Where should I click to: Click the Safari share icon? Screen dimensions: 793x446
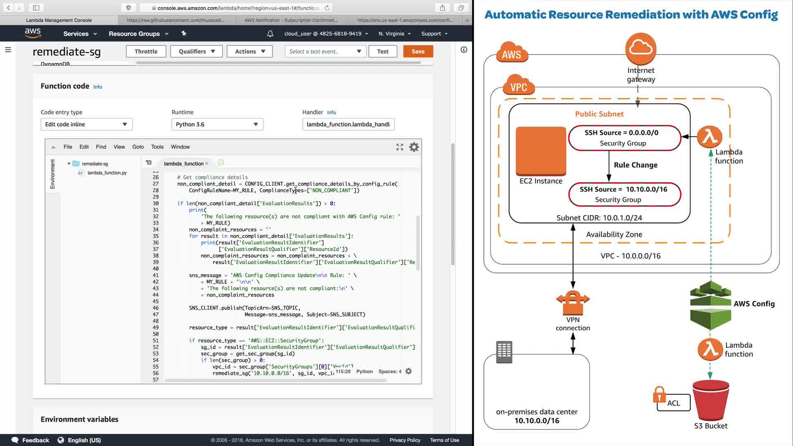(442, 8)
